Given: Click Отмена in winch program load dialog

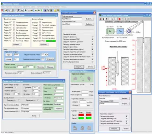Looking at the screenshot, I should 126,129.
